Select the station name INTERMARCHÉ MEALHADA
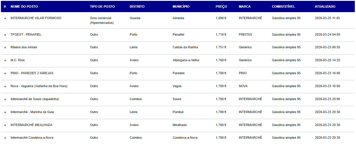 pyautogui.click(x=31, y=125)
